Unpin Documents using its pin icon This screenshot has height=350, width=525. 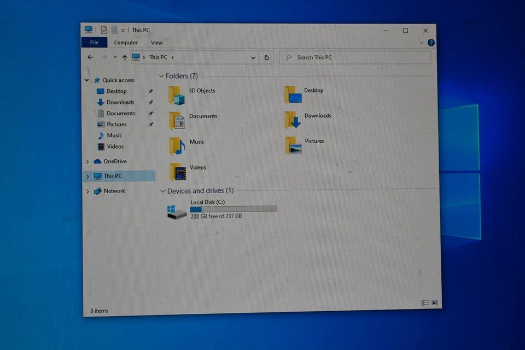pos(151,113)
